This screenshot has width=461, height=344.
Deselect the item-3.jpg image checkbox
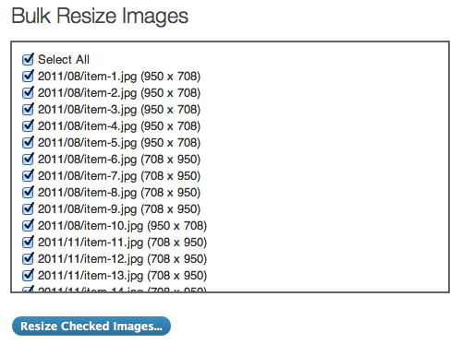[28, 109]
